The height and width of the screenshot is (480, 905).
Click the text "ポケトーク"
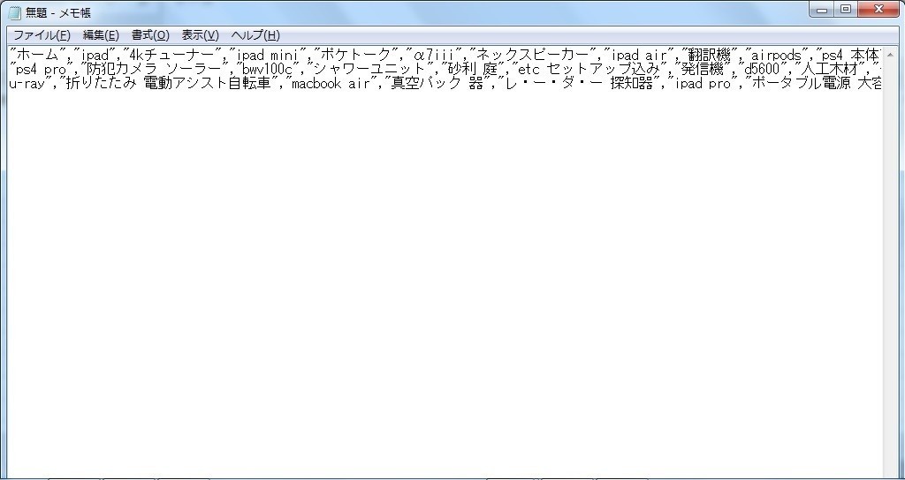pos(355,56)
